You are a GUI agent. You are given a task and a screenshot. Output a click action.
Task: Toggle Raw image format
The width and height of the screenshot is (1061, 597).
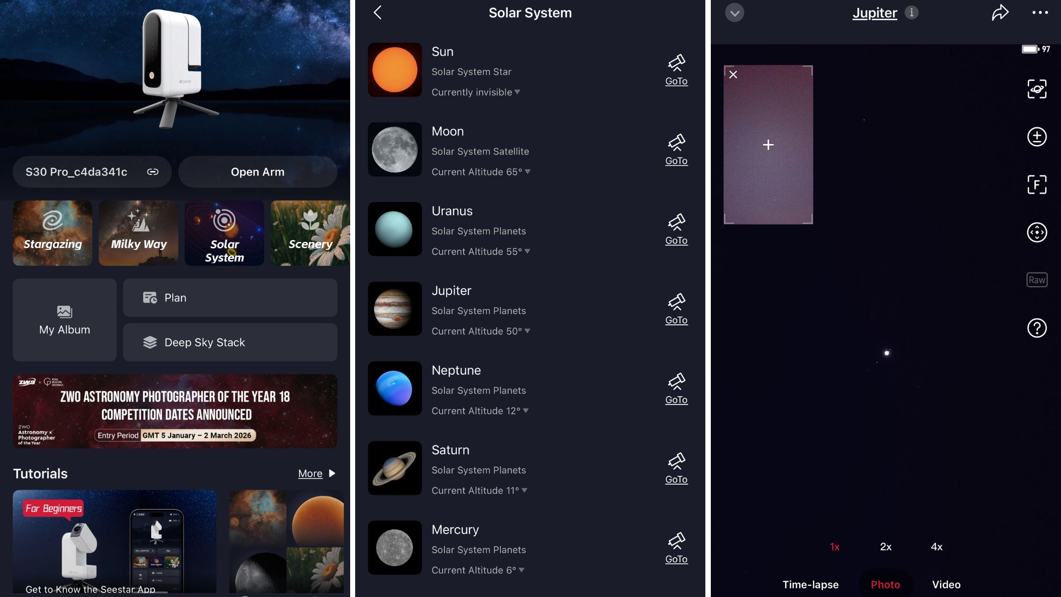1037,280
